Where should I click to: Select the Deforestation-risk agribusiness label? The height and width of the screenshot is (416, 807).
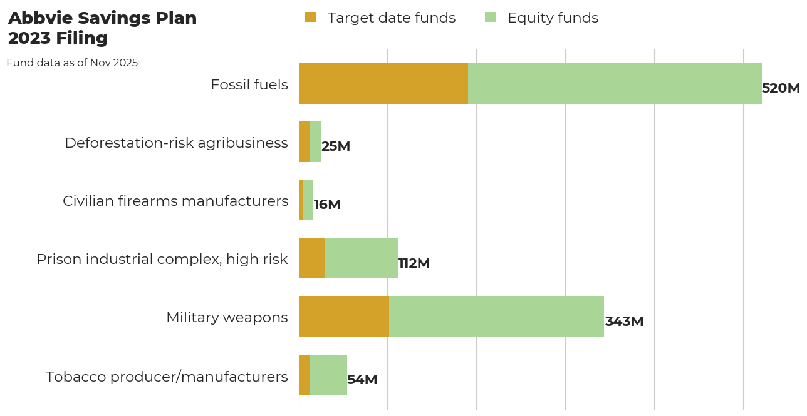coord(176,143)
